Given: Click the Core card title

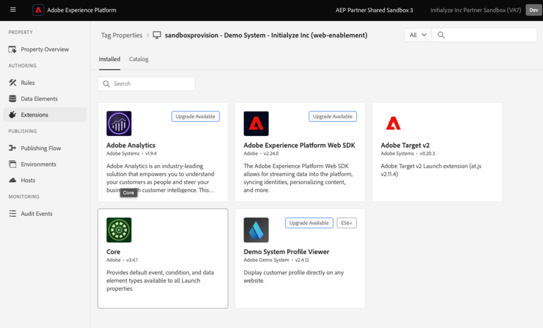Looking at the screenshot, I should 113,252.
